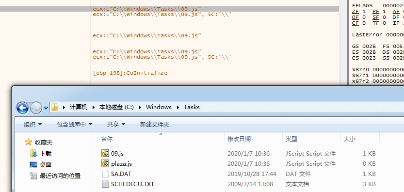The height and width of the screenshot is (192, 404).
Task: Open the 包含到库中 menu
Action: click(x=74, y=125)
